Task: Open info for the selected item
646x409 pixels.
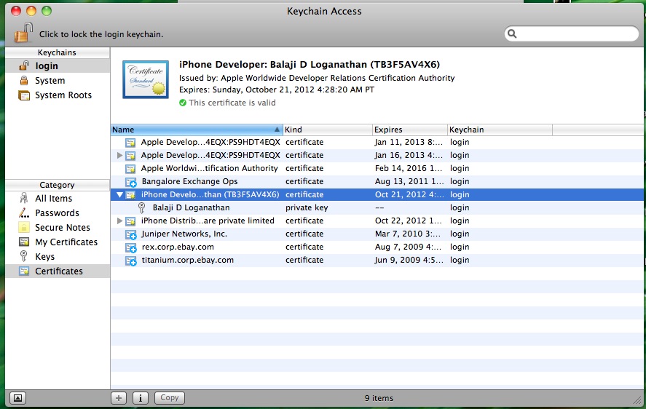Action: 141,398
